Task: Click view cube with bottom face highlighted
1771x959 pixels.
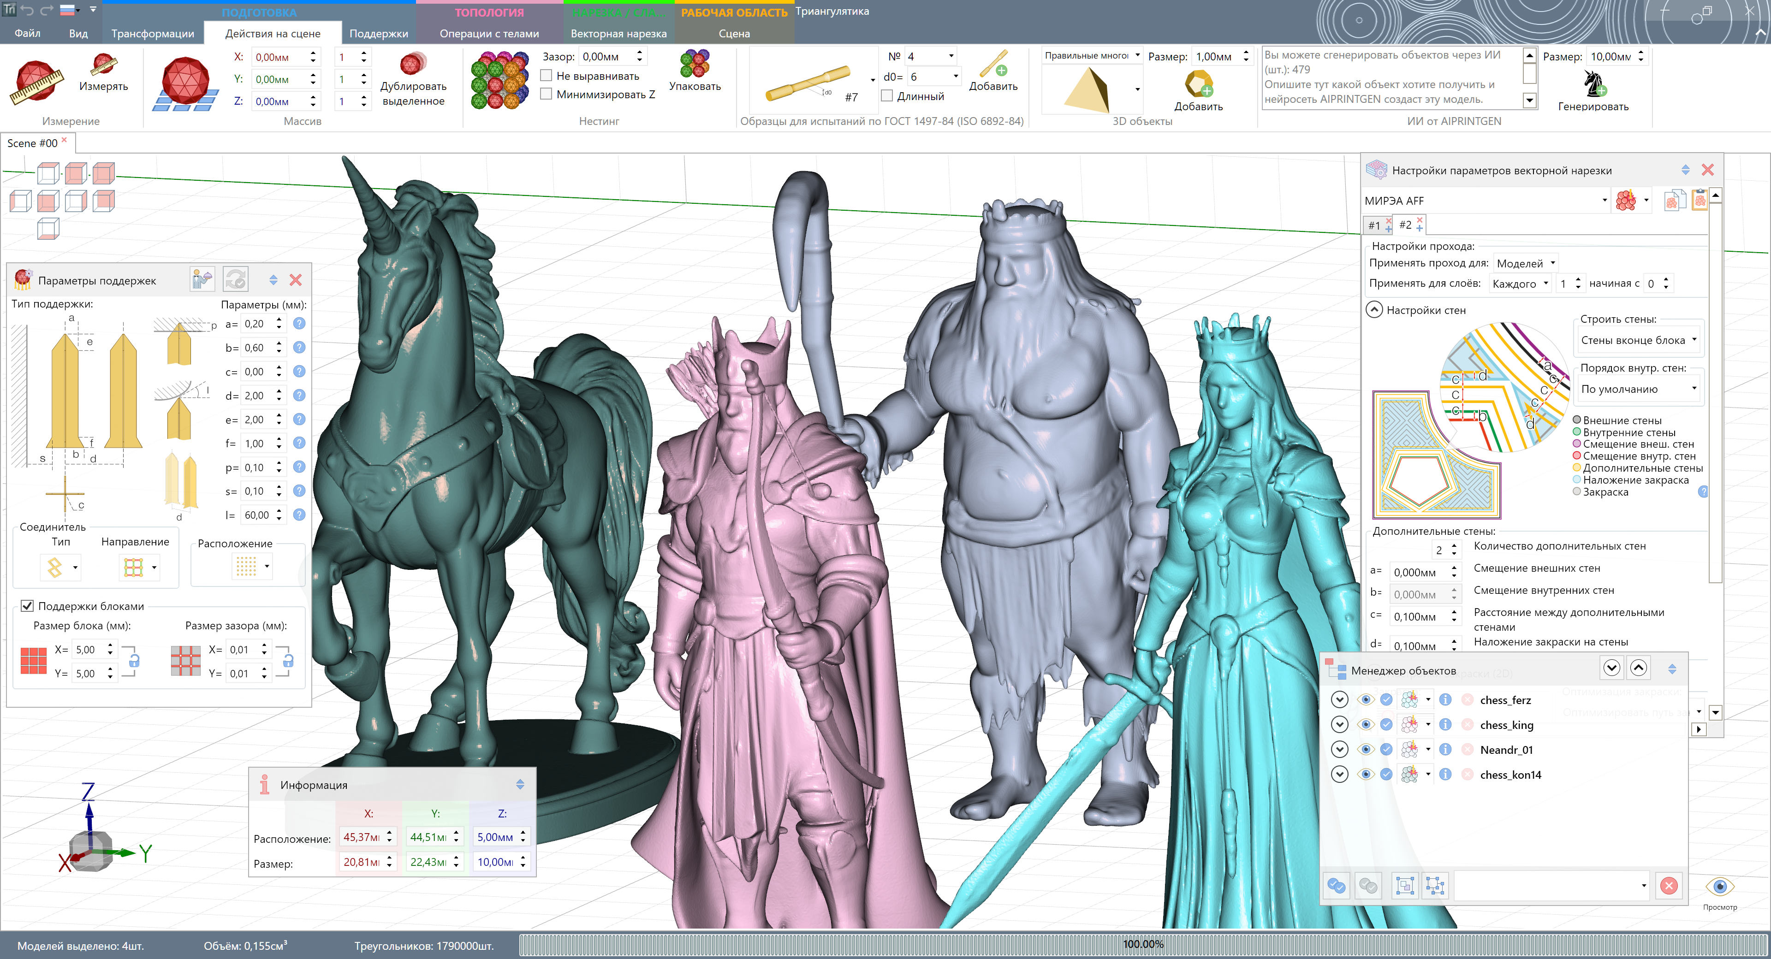Action: (48, 229)
